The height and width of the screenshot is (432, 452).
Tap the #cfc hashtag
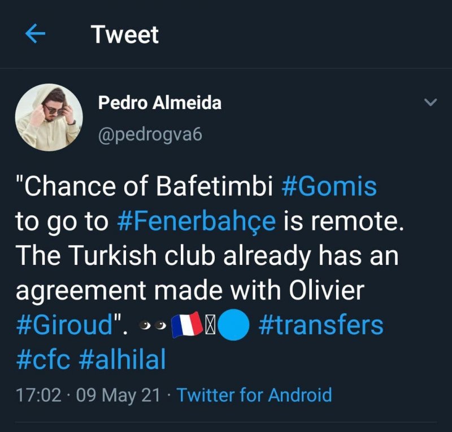click(x=43, y=360)
